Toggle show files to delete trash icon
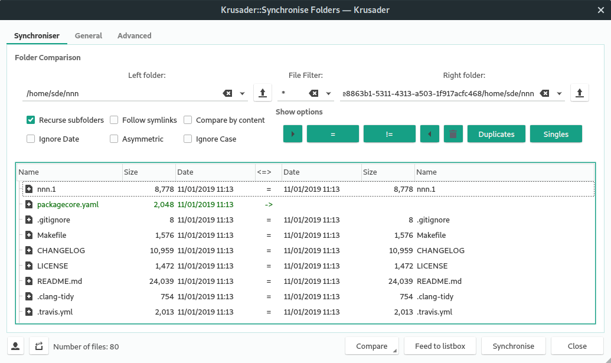 (x=453, y=134)
